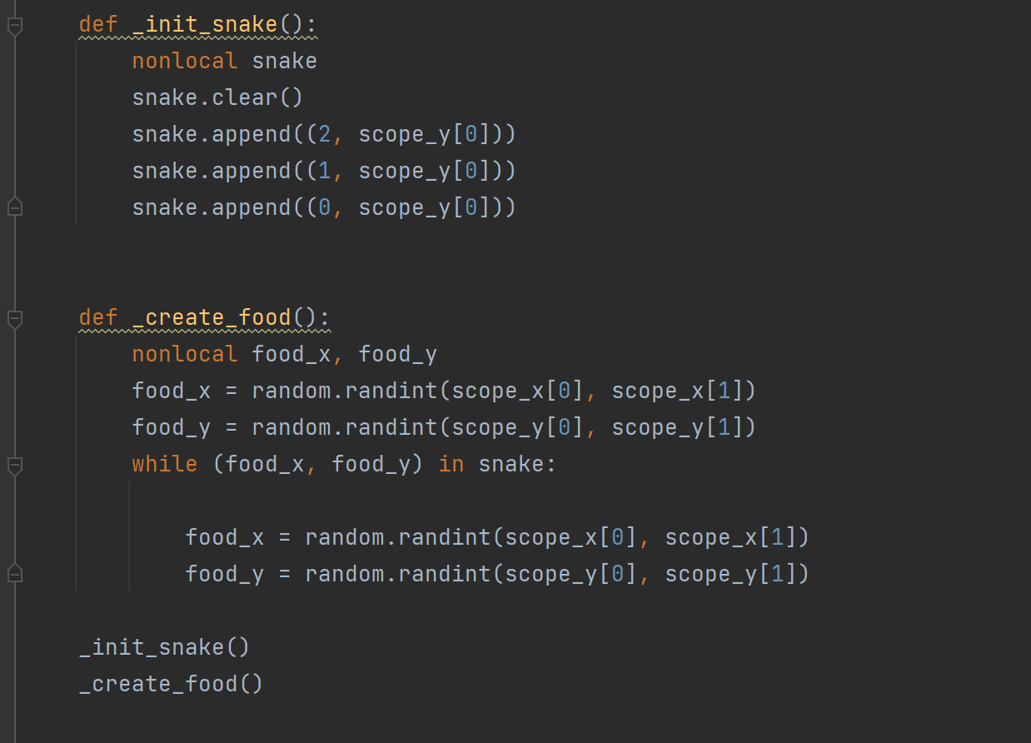
Task: Collapse the _create_food function fold marker
Action: tap(14, 318)
